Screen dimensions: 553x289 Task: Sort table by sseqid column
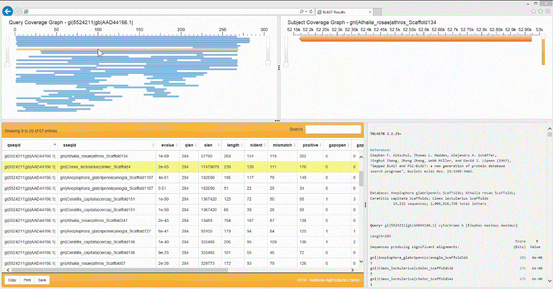point(107,145)
